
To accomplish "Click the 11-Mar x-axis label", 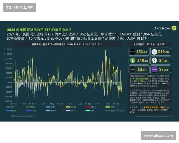I will point(32,104).
